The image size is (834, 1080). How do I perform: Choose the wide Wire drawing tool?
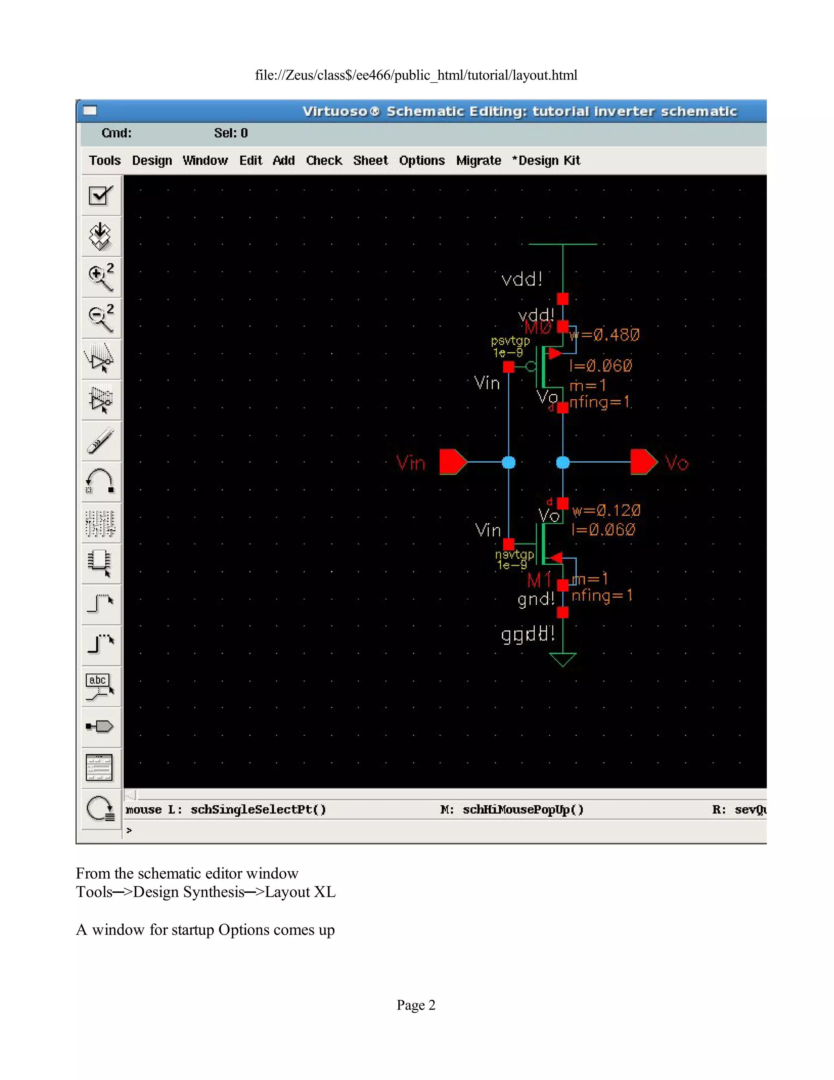(101, 644)
